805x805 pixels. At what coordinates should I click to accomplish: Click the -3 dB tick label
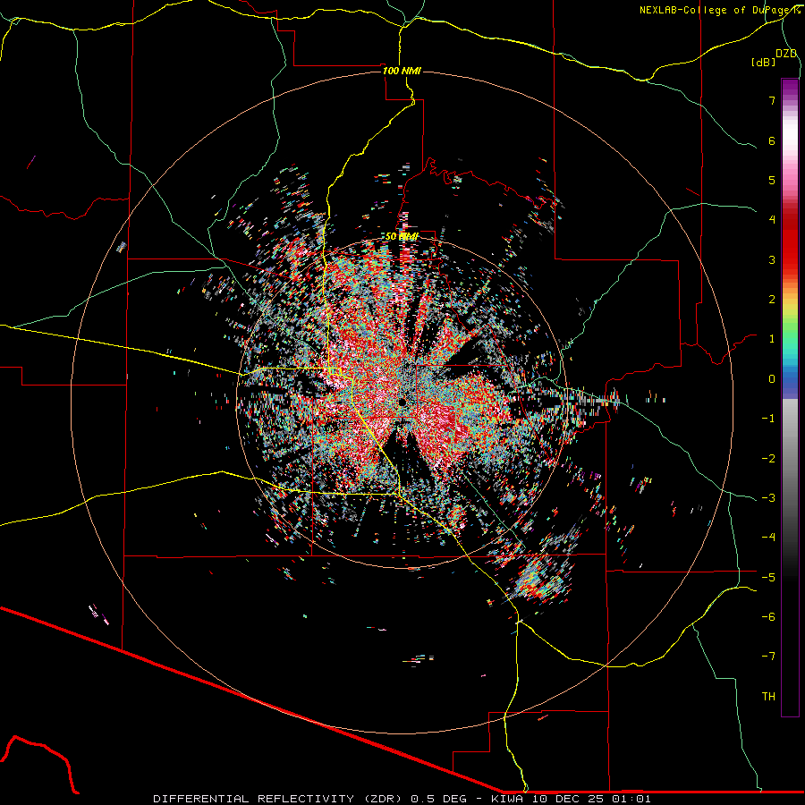coord(768,498)
